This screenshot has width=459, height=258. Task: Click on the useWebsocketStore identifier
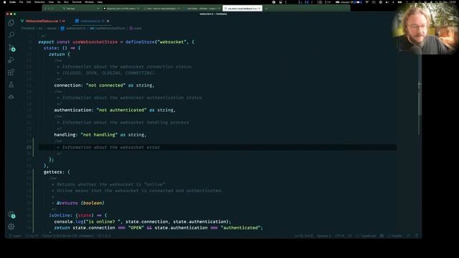[x=95, y=42]
